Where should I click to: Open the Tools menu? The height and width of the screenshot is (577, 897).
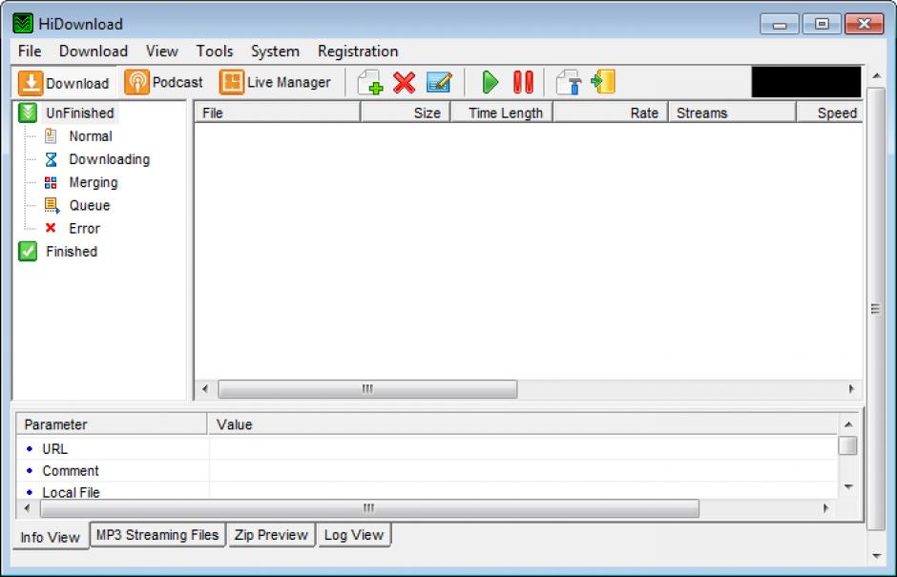coord(215,52)
